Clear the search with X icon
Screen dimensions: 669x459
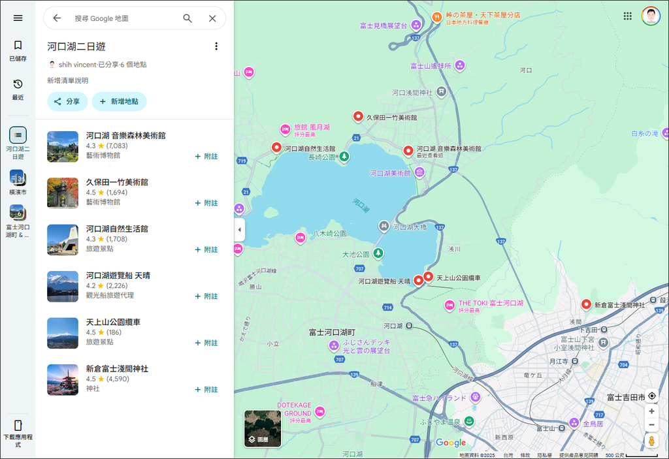[212, 18]
